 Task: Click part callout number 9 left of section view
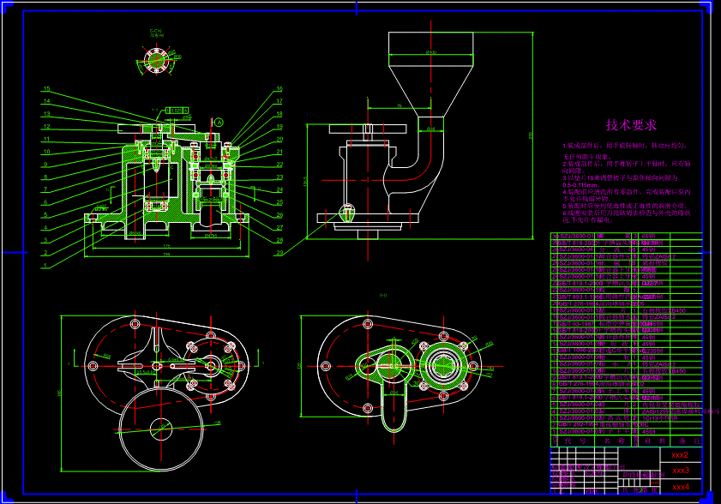point(45,165)
